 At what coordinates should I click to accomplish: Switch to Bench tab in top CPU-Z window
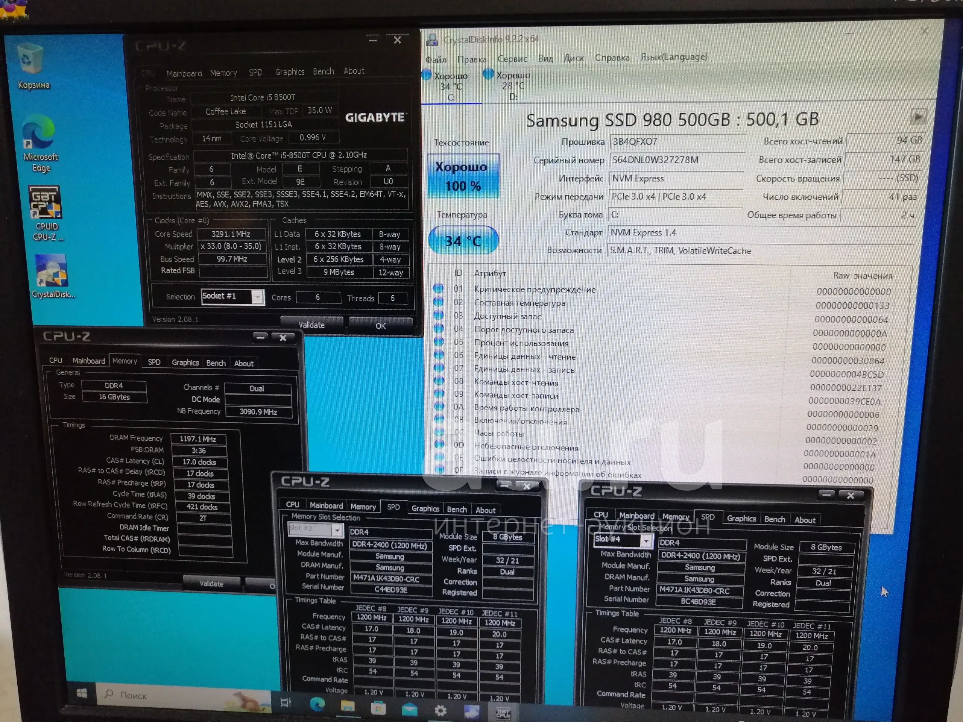(x=323, y=71)
